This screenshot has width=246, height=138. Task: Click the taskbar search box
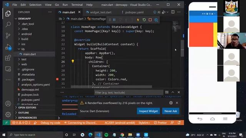35,135
